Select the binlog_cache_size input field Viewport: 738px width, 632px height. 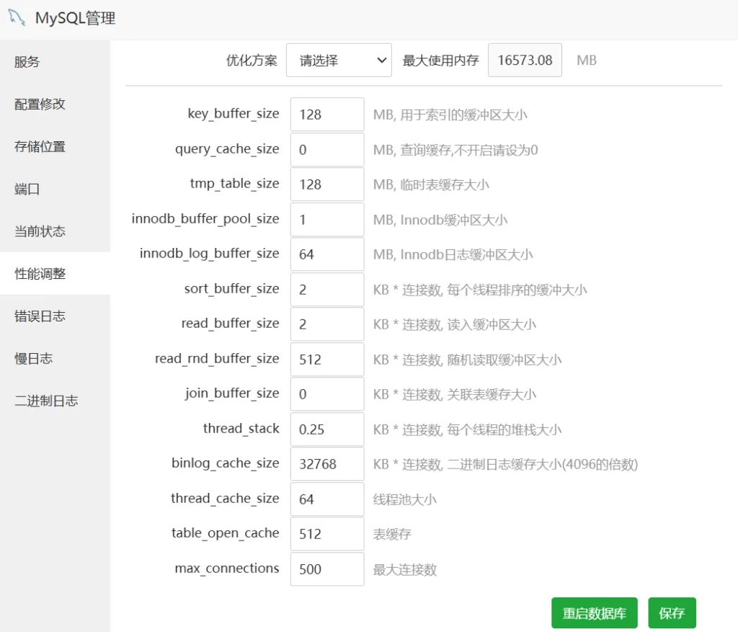327,464
